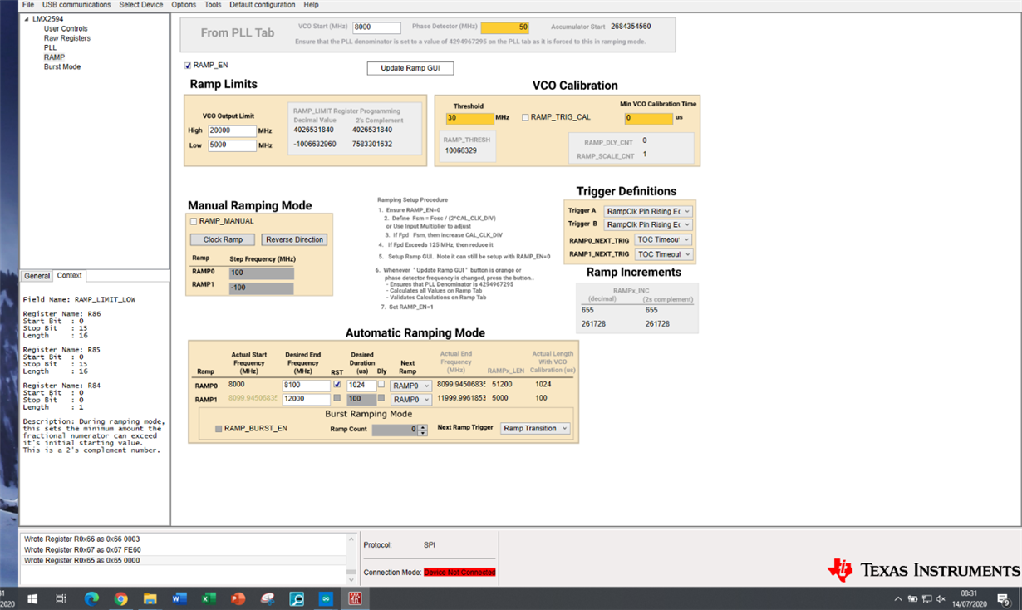Open PowerPoint from taskbar
Screen dimensions: 1022x610
(238, 598)
